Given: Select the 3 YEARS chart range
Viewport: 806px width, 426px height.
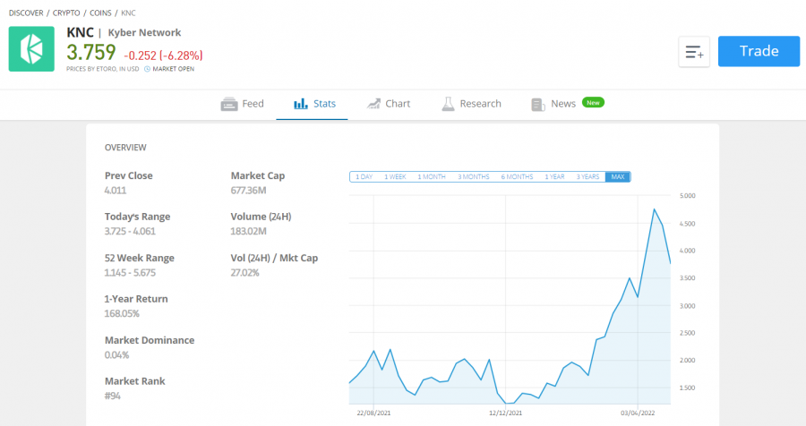Looking at the screenshot, I should pyautogui.click(x=587, y=177).
